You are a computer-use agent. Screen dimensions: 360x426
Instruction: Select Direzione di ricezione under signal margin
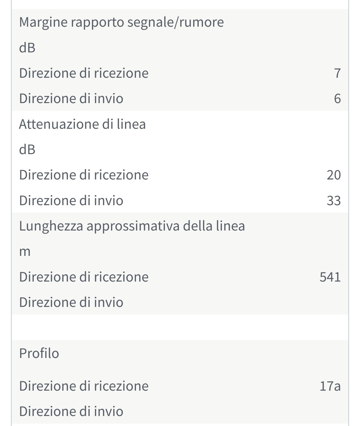click(x=84, y=73)
